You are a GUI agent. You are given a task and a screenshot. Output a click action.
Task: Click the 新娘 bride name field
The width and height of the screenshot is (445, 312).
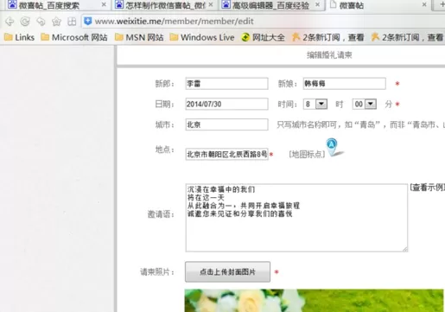[345, 84]
